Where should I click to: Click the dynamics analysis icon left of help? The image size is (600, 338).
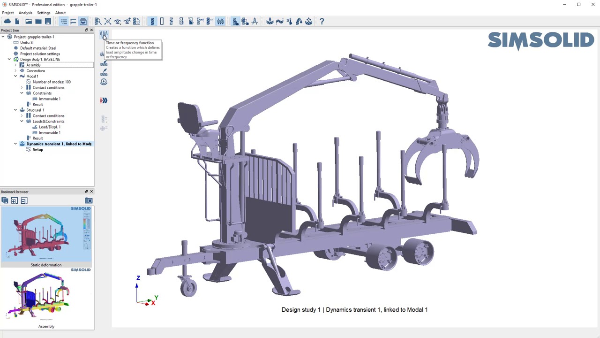tap(308, 21)
